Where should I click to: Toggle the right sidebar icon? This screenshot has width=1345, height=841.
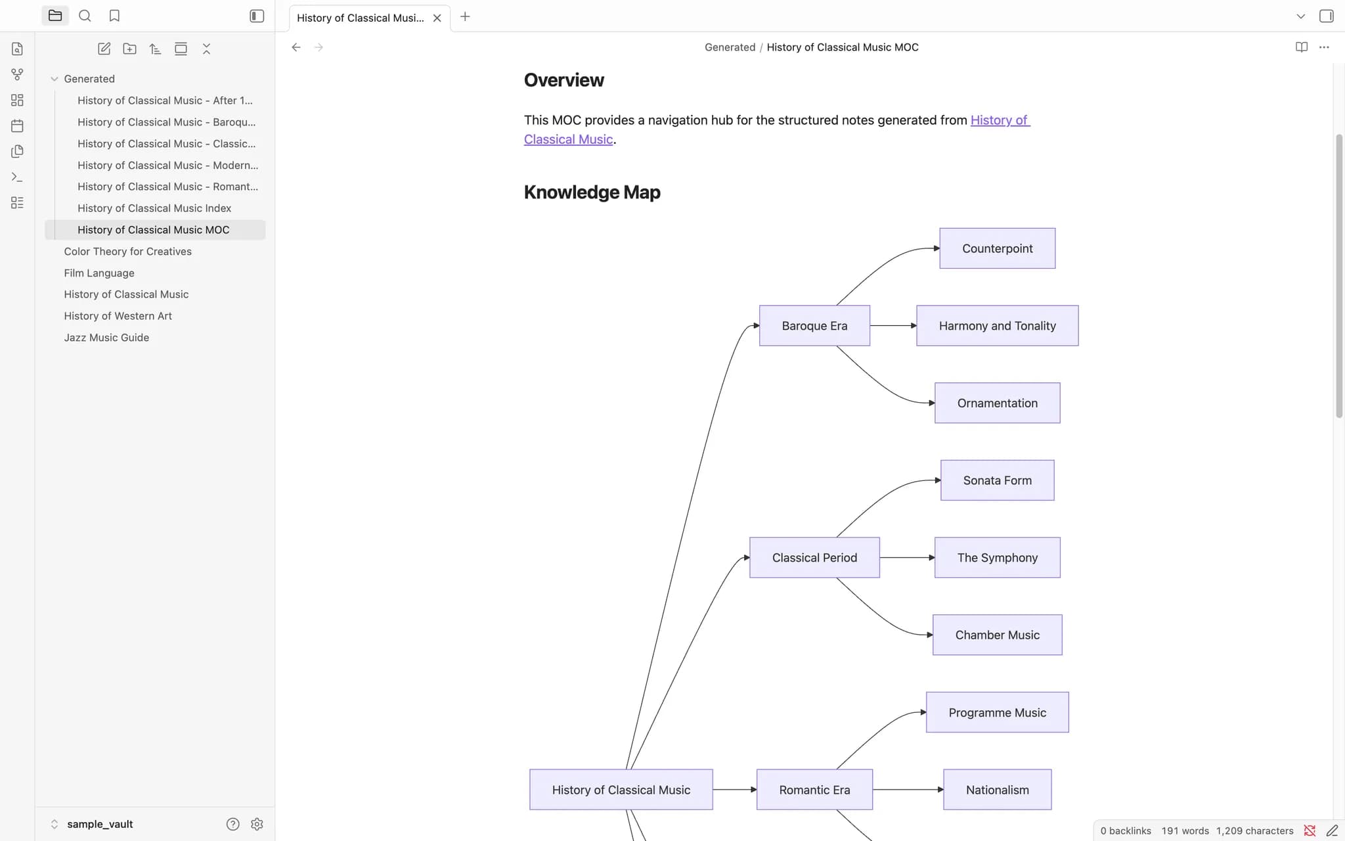pyautogui.click(x=1326, y=16)
